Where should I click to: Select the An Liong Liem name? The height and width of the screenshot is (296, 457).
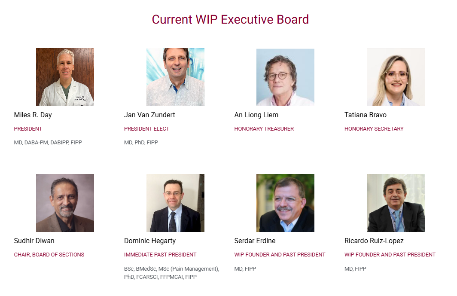(x=256, y=115)
